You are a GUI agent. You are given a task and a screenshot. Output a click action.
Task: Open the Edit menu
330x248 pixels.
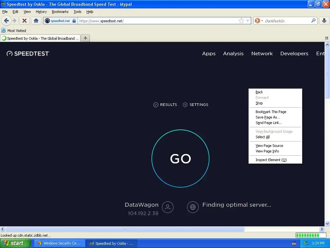pyautogui.click(x=15, y=12)
